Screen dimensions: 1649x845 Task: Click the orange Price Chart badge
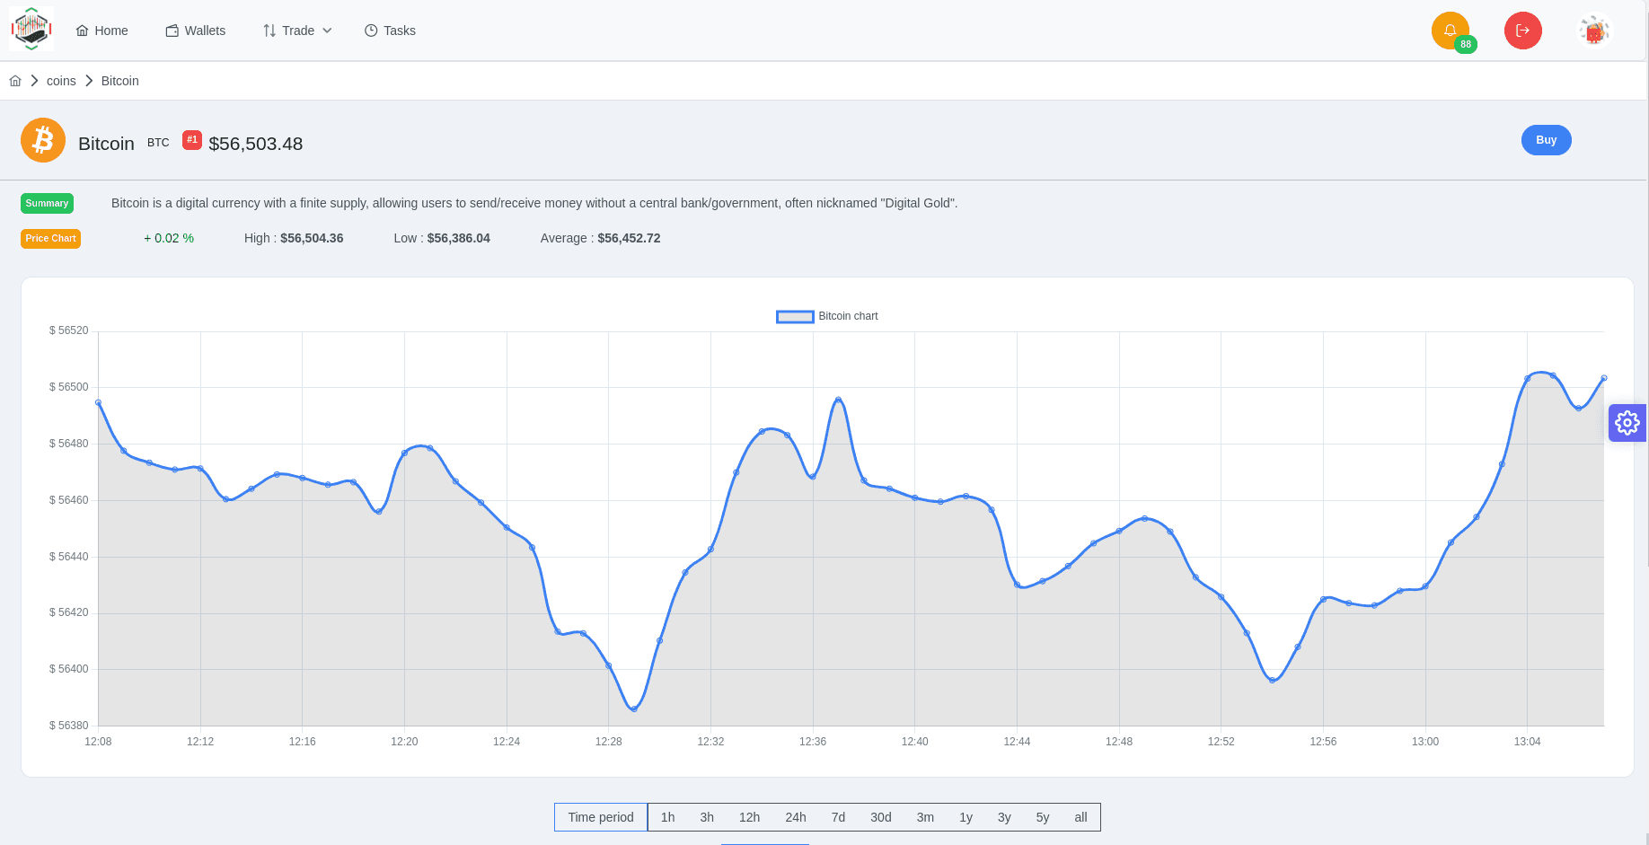pos(50,239)
